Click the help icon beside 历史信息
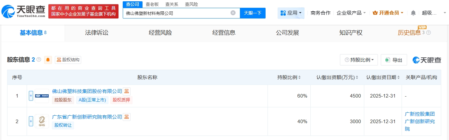 coord(429,33)
